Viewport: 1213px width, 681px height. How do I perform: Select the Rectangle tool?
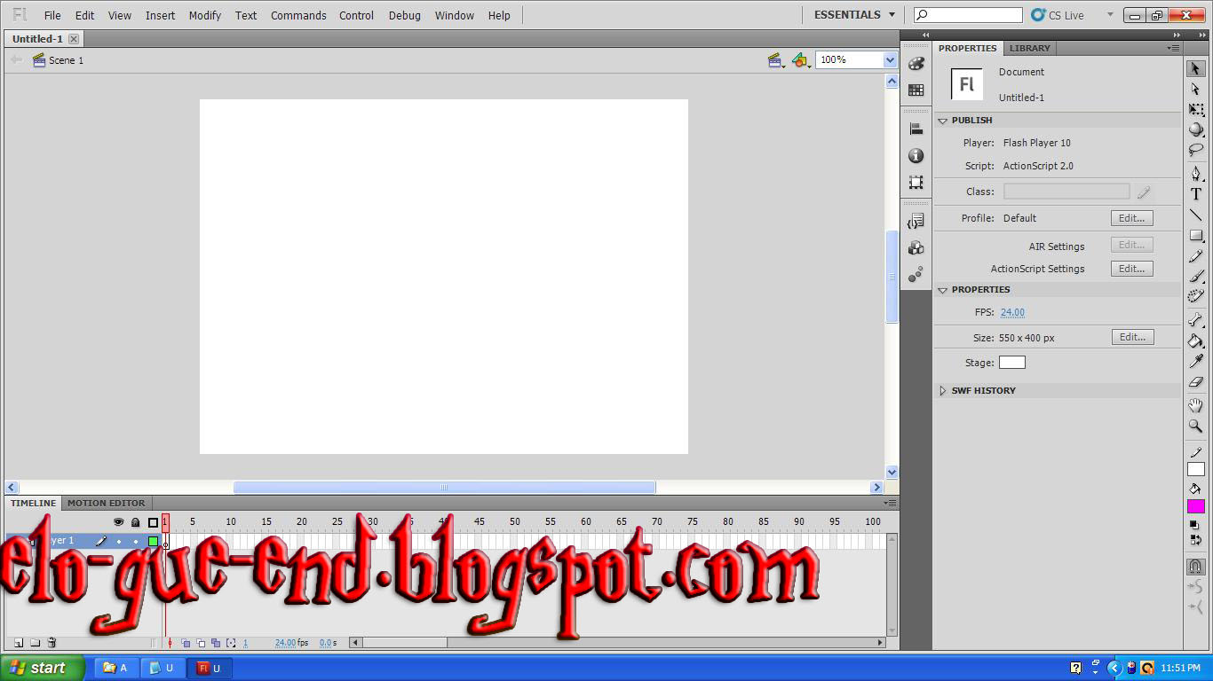click(1196, 236)
